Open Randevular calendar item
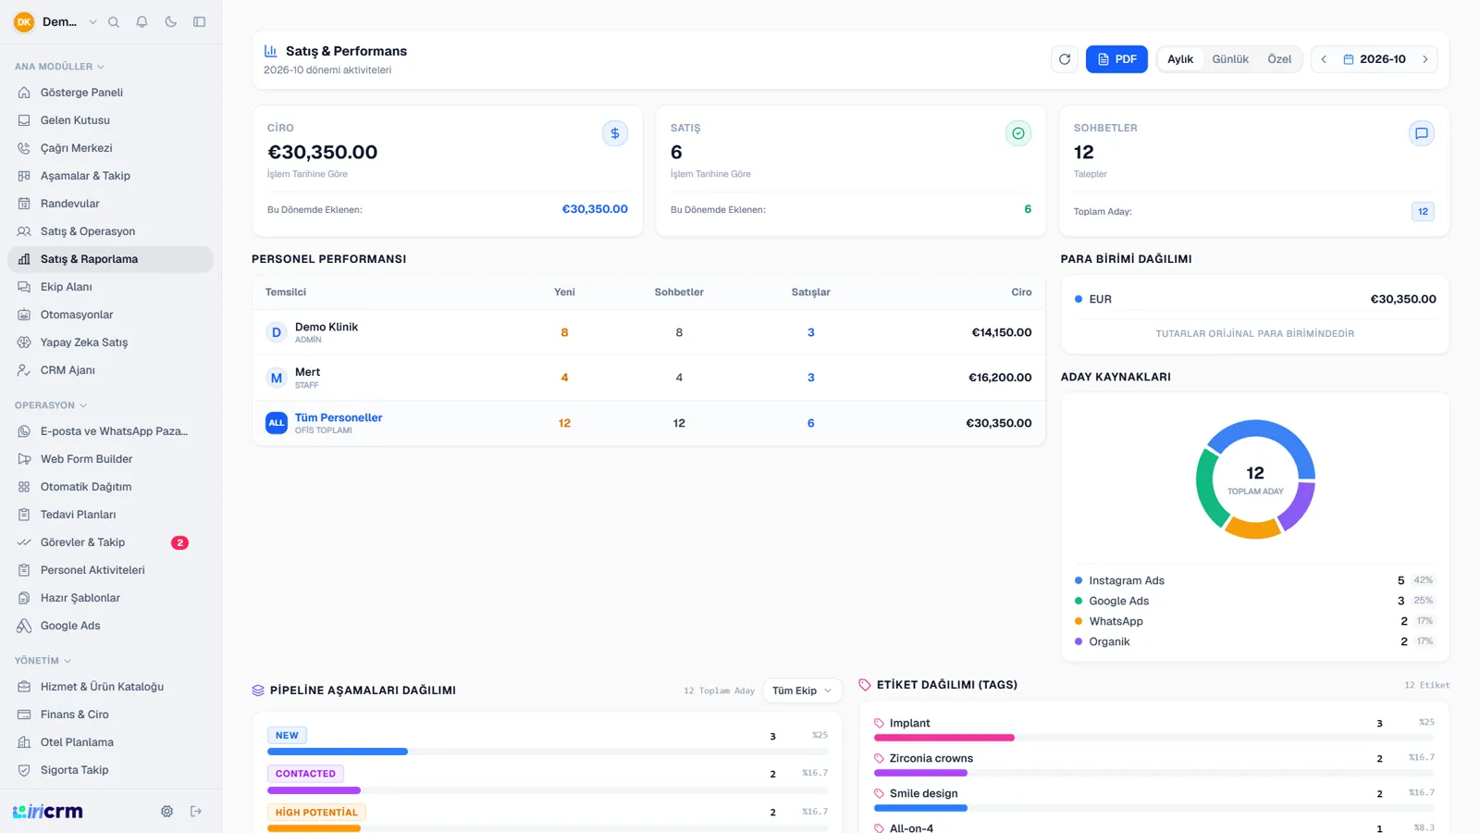Image resolution: width=1480 pixels, height=833 pixels. coord(110,204)
